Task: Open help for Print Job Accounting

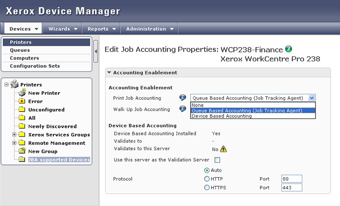Action: tap(183, 98)
